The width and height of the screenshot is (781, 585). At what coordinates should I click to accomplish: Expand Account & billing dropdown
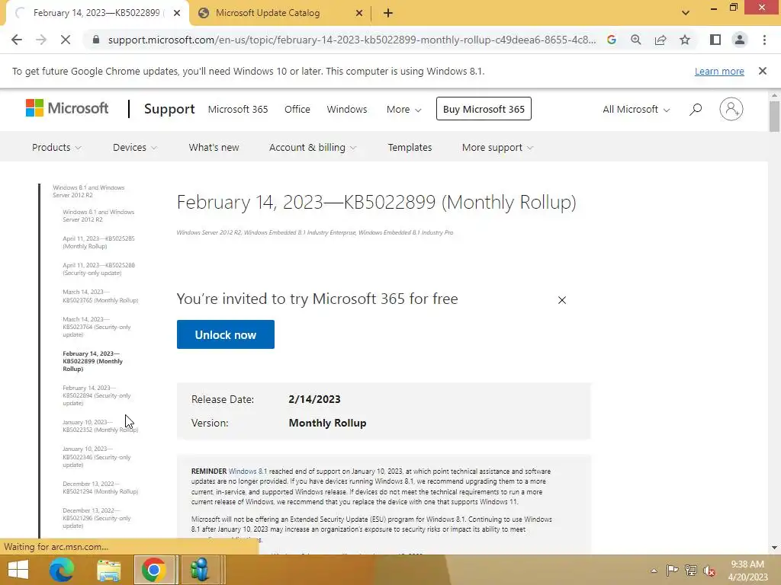312,147
